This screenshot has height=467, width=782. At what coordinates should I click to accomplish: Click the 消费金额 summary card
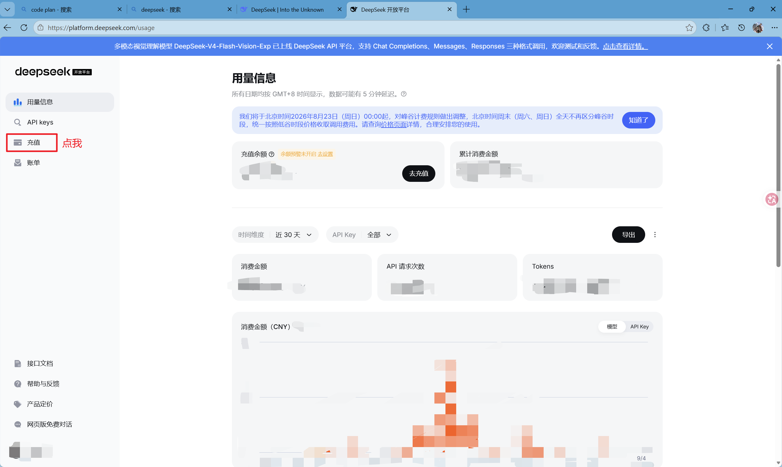click(302, 277)
